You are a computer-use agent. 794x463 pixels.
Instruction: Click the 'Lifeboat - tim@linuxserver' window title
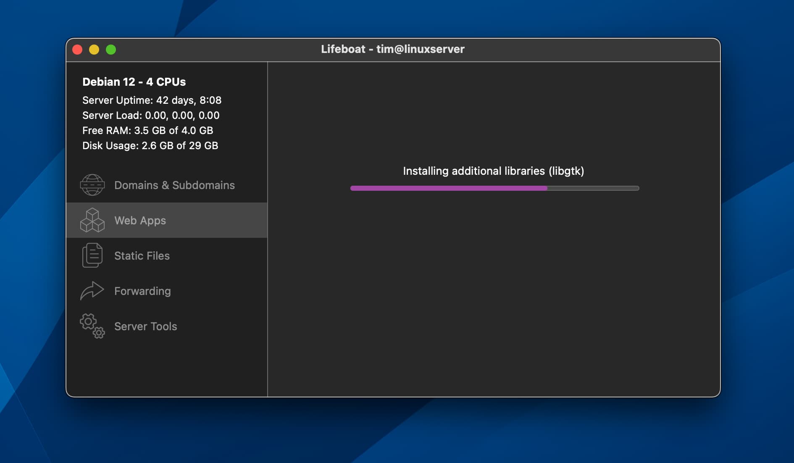pyautogui.click(x=393, y=49)
